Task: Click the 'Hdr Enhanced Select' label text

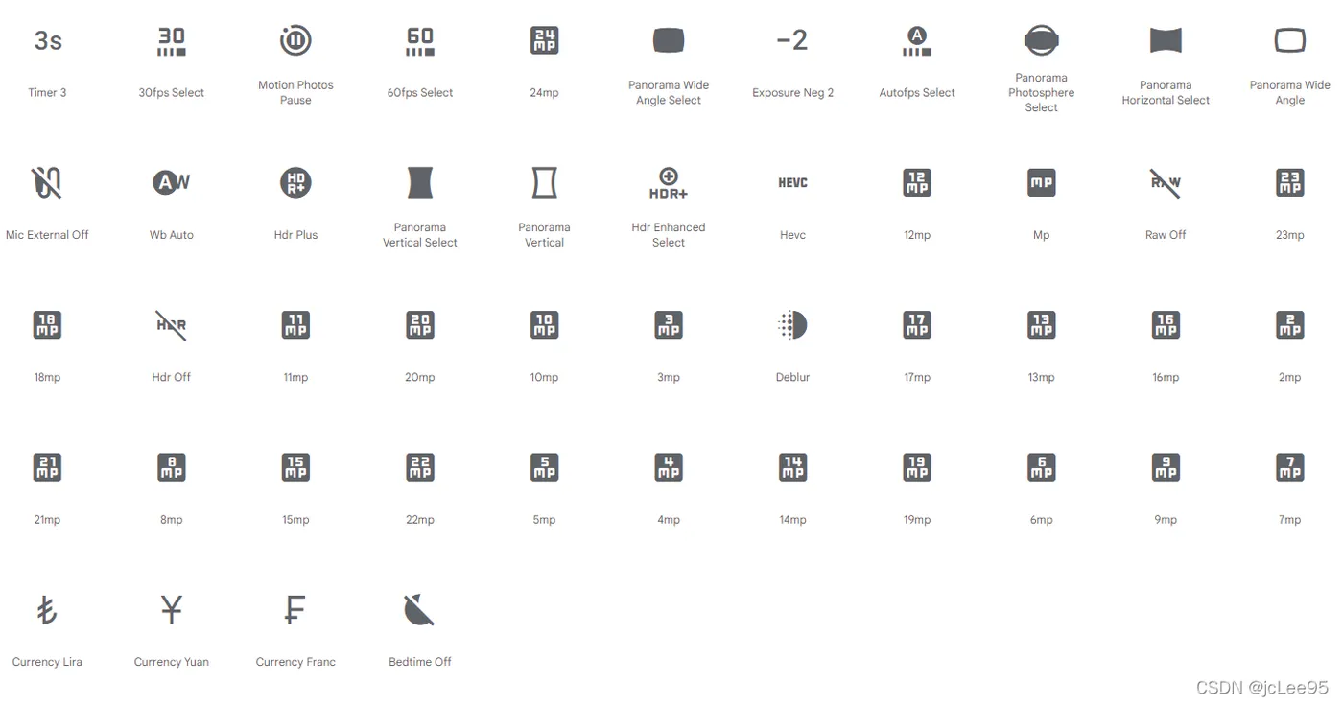Action: tap(669, 235)
